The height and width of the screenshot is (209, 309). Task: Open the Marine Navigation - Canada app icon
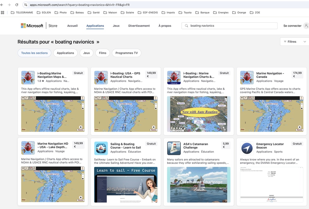coord(247,78)
